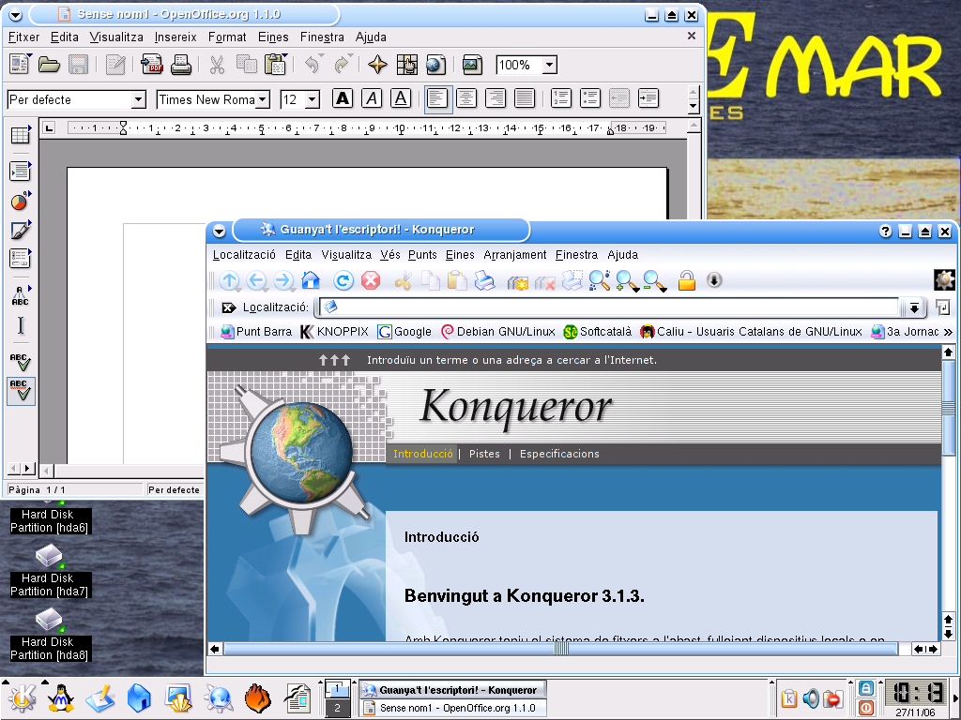Viewport: 961px width, 720px height.
Task: Go up one level in Konqueror
Action: click(230, 280)
